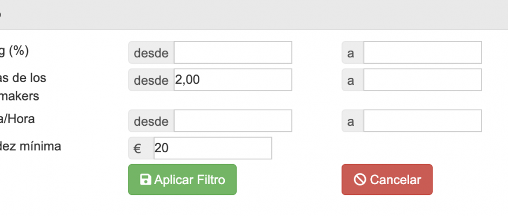Screen dimensions: 508x216
Task: Select the euro minimum field containing 20
Action: [x=213, y=148]
